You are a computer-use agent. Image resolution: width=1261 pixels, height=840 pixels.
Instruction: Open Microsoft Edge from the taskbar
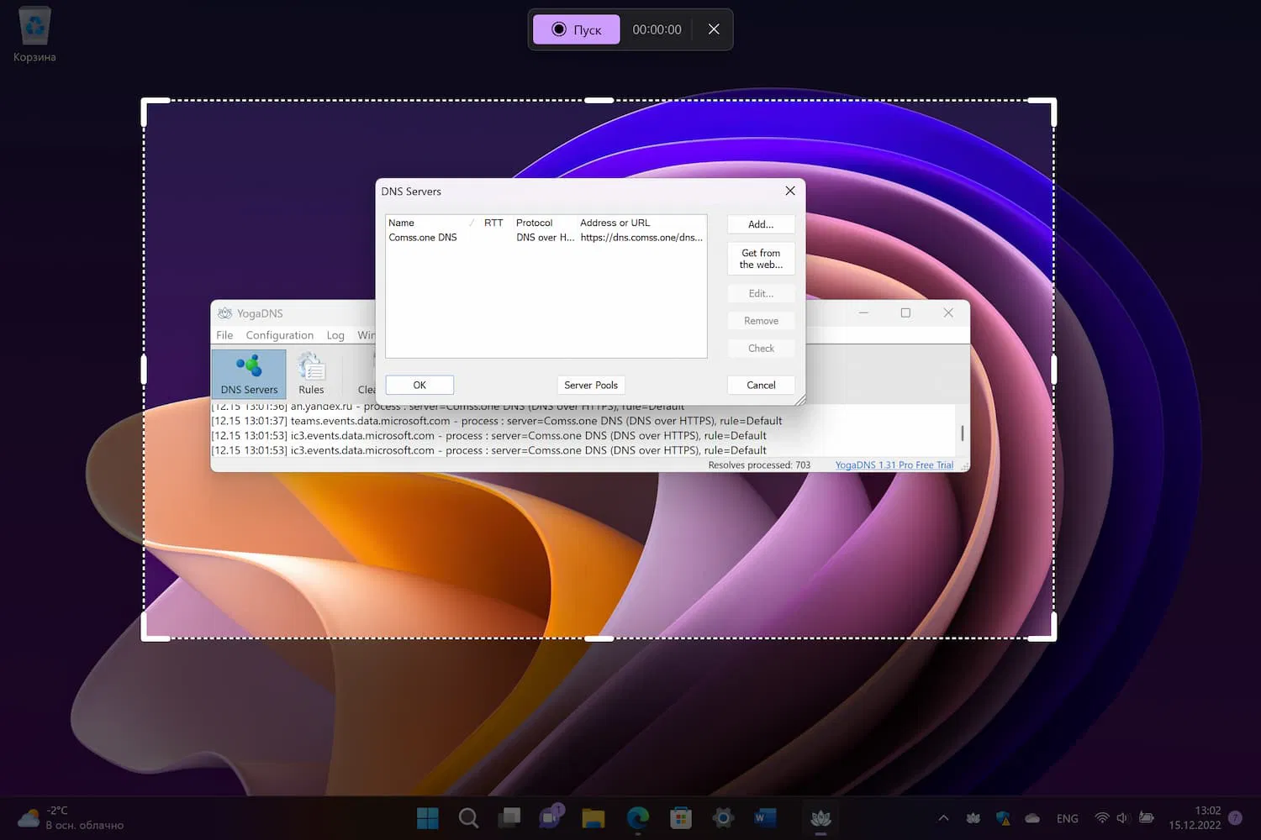coord(638,817)
